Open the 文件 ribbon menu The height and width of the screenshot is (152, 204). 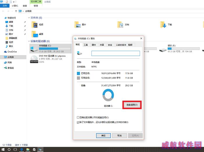(x=5, y=6)
